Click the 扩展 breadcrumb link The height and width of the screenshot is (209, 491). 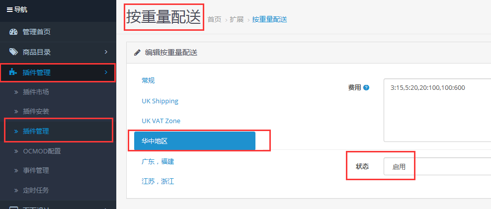pos(237,19)
